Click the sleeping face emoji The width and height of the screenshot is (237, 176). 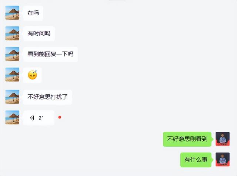(x=33, y=75)
